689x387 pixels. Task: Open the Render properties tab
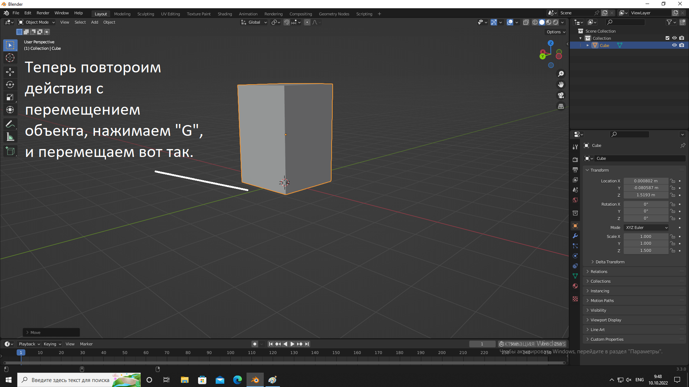click(575, 159)
